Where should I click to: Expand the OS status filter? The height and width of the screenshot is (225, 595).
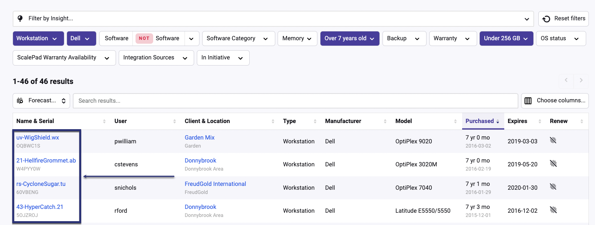pos(561,38)
